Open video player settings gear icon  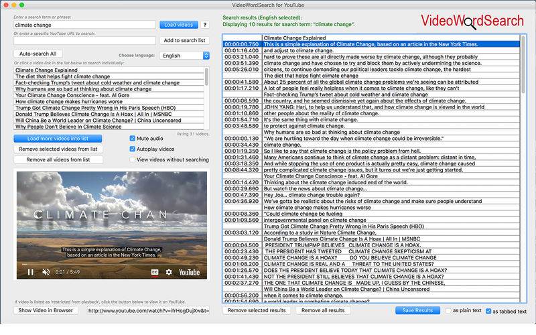click(x=169, y=272)
